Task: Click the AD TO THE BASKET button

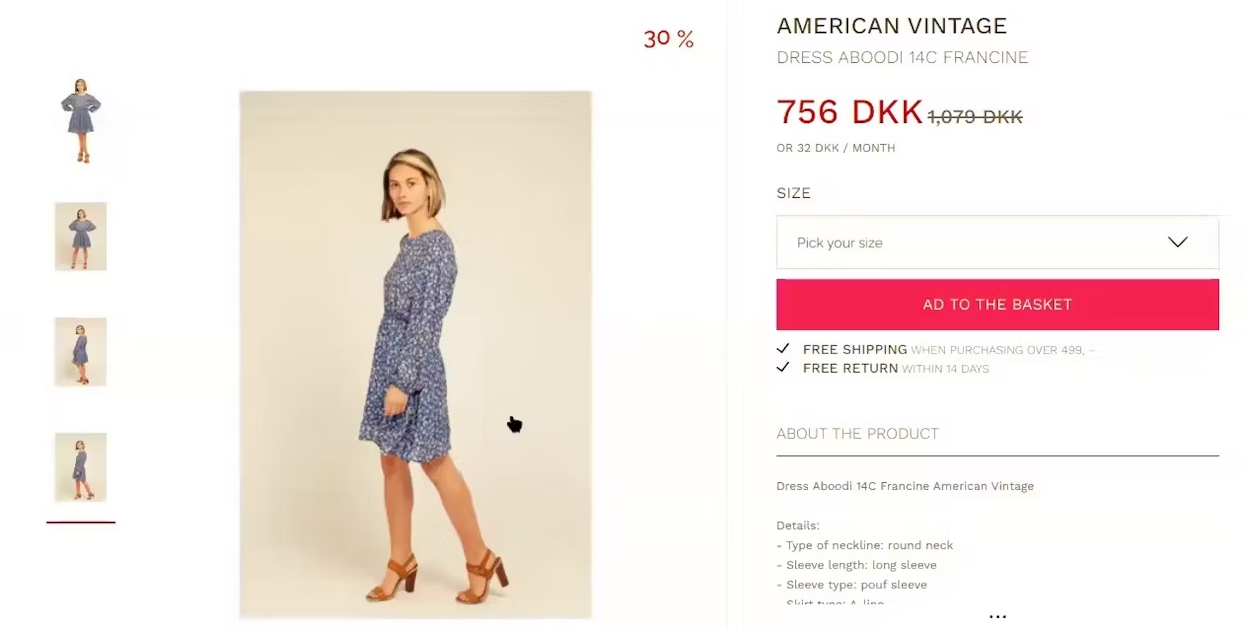Action: tap(997, 305)
